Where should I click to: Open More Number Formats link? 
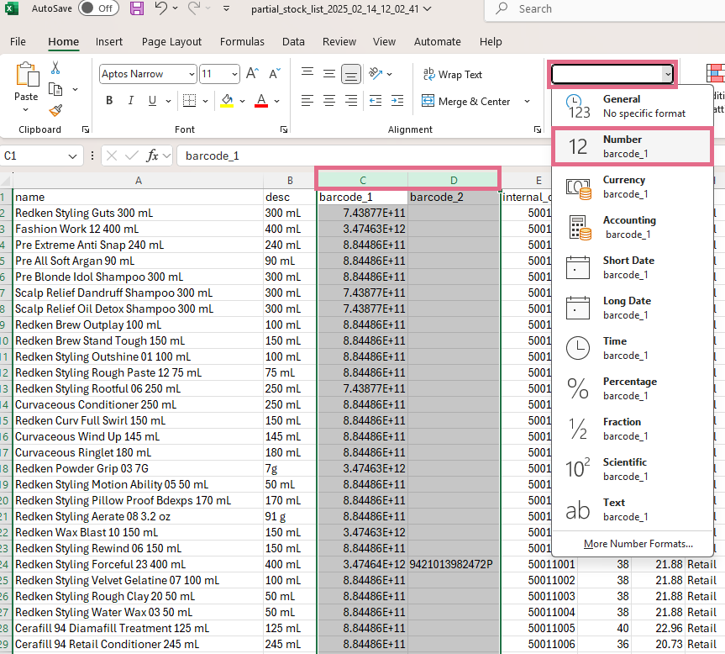click(638, 544)
